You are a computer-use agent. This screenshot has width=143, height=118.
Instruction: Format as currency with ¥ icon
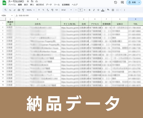39,10
